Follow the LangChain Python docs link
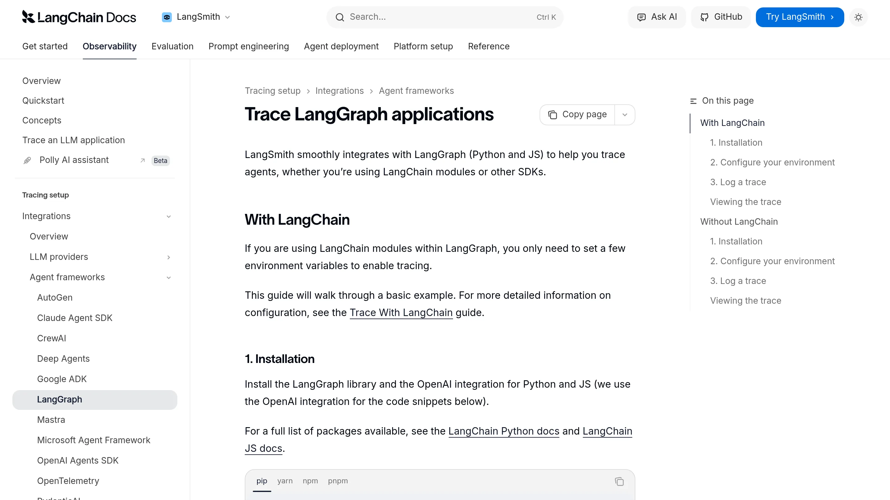This screenshot has width=890, height=500. (x=503, y=431)
